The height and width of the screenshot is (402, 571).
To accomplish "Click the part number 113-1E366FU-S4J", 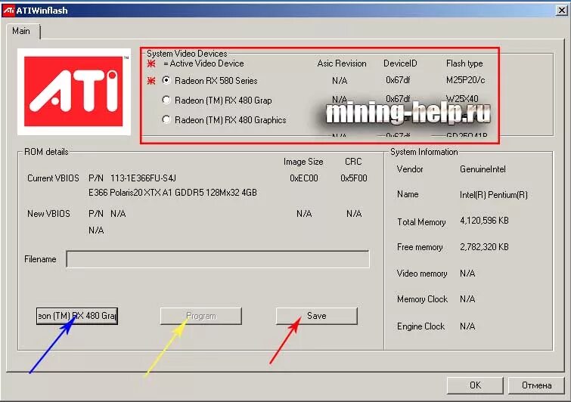I will tap(143, 178).
